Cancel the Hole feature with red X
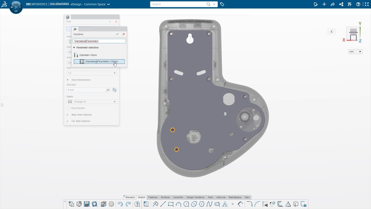This screenshot has height=209, width=371. (116, 22)
